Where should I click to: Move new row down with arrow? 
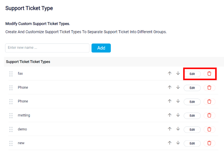click(x=178, y=143)
